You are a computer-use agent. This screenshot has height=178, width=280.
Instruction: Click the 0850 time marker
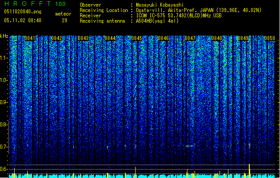coord(270,38)
